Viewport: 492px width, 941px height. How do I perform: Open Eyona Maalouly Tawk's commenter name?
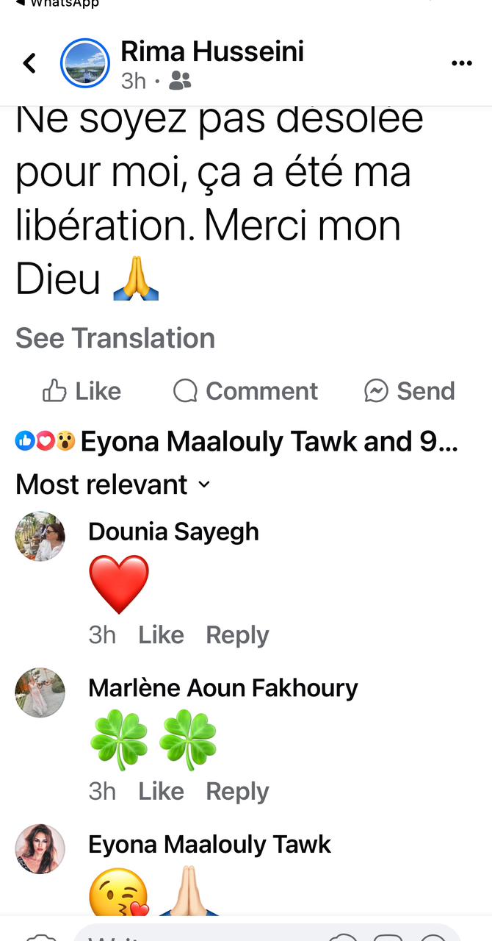click(x=209, y=845)
